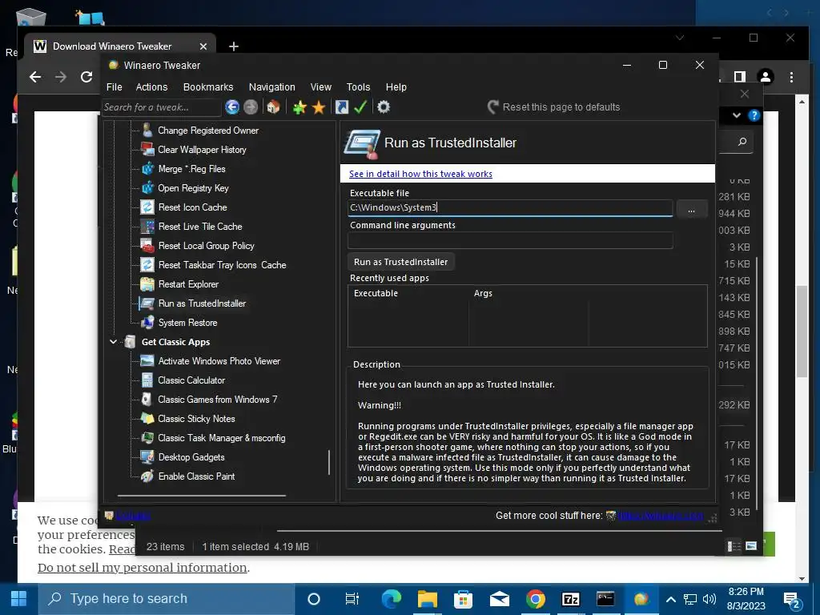Click the browse '...' button for executable
820x615 pixels.
coord(691,209)
